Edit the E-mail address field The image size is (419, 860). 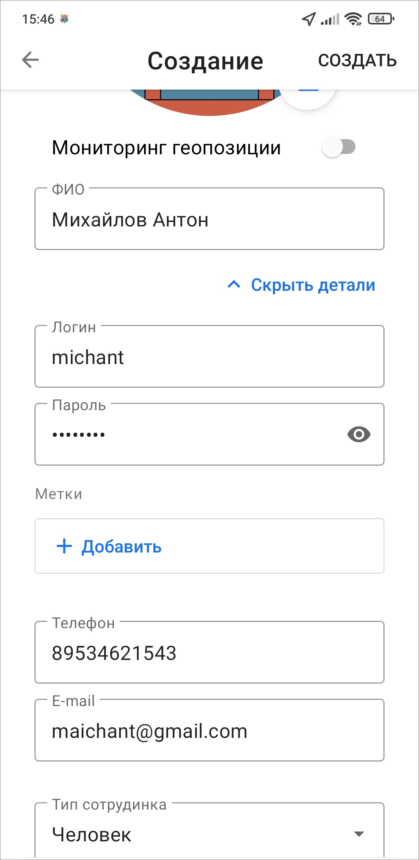click(209, 731)
